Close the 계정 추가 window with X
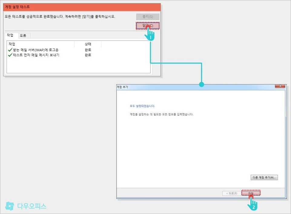The width and height of the screenshot is (291, 214). [280, 86]
